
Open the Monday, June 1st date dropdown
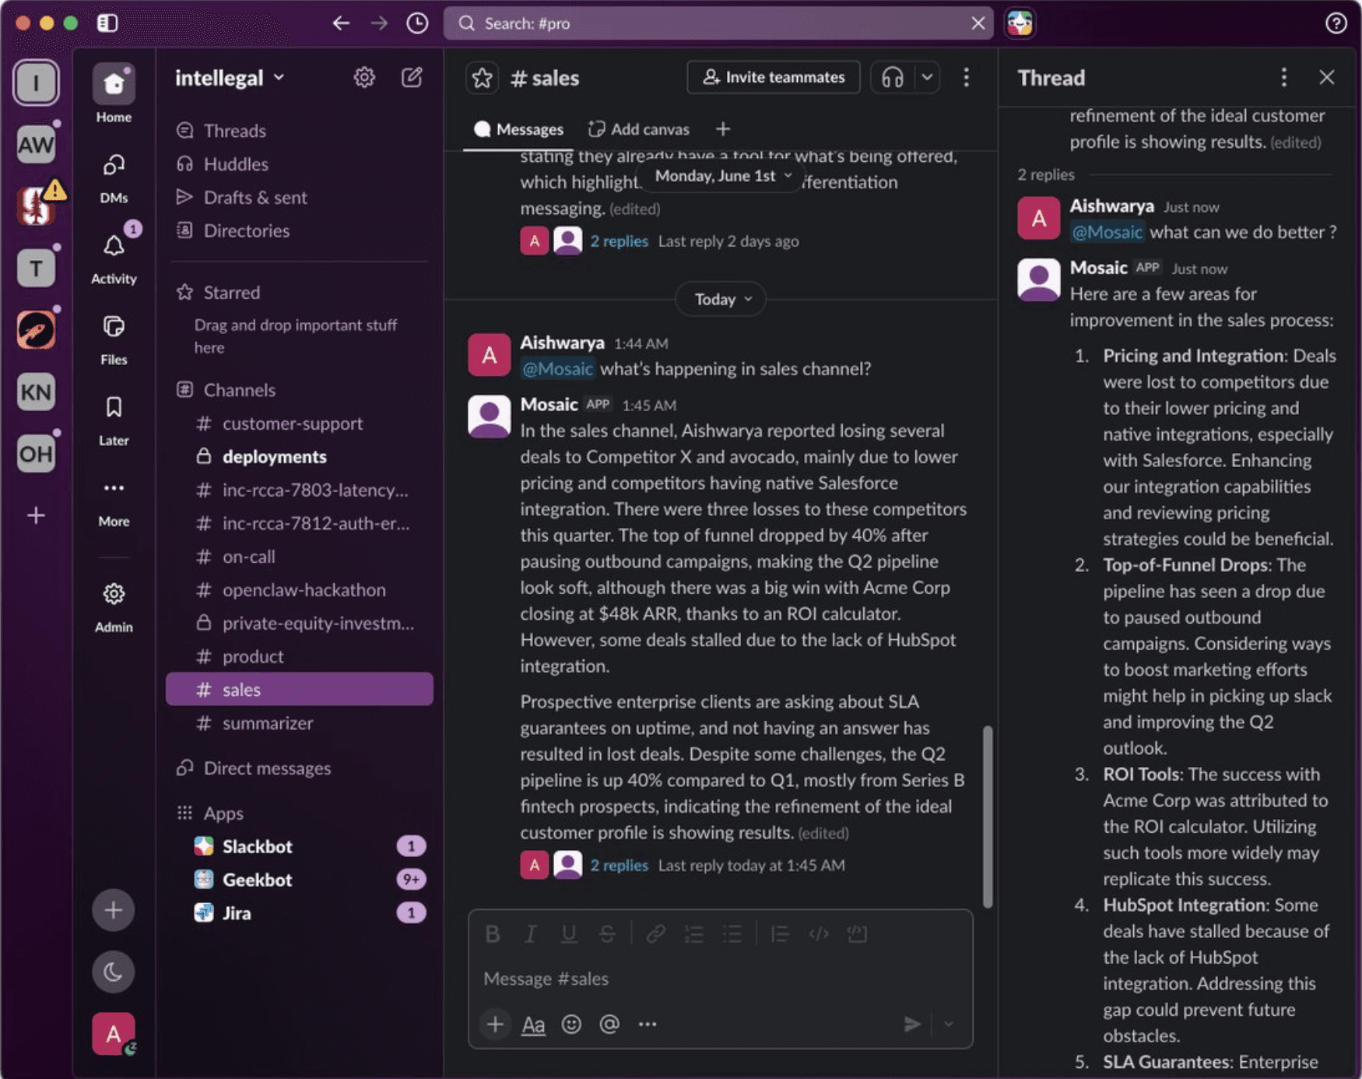click(723, 176)
